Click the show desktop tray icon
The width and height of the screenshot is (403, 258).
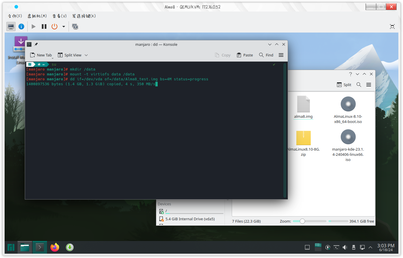coord(307,247)
